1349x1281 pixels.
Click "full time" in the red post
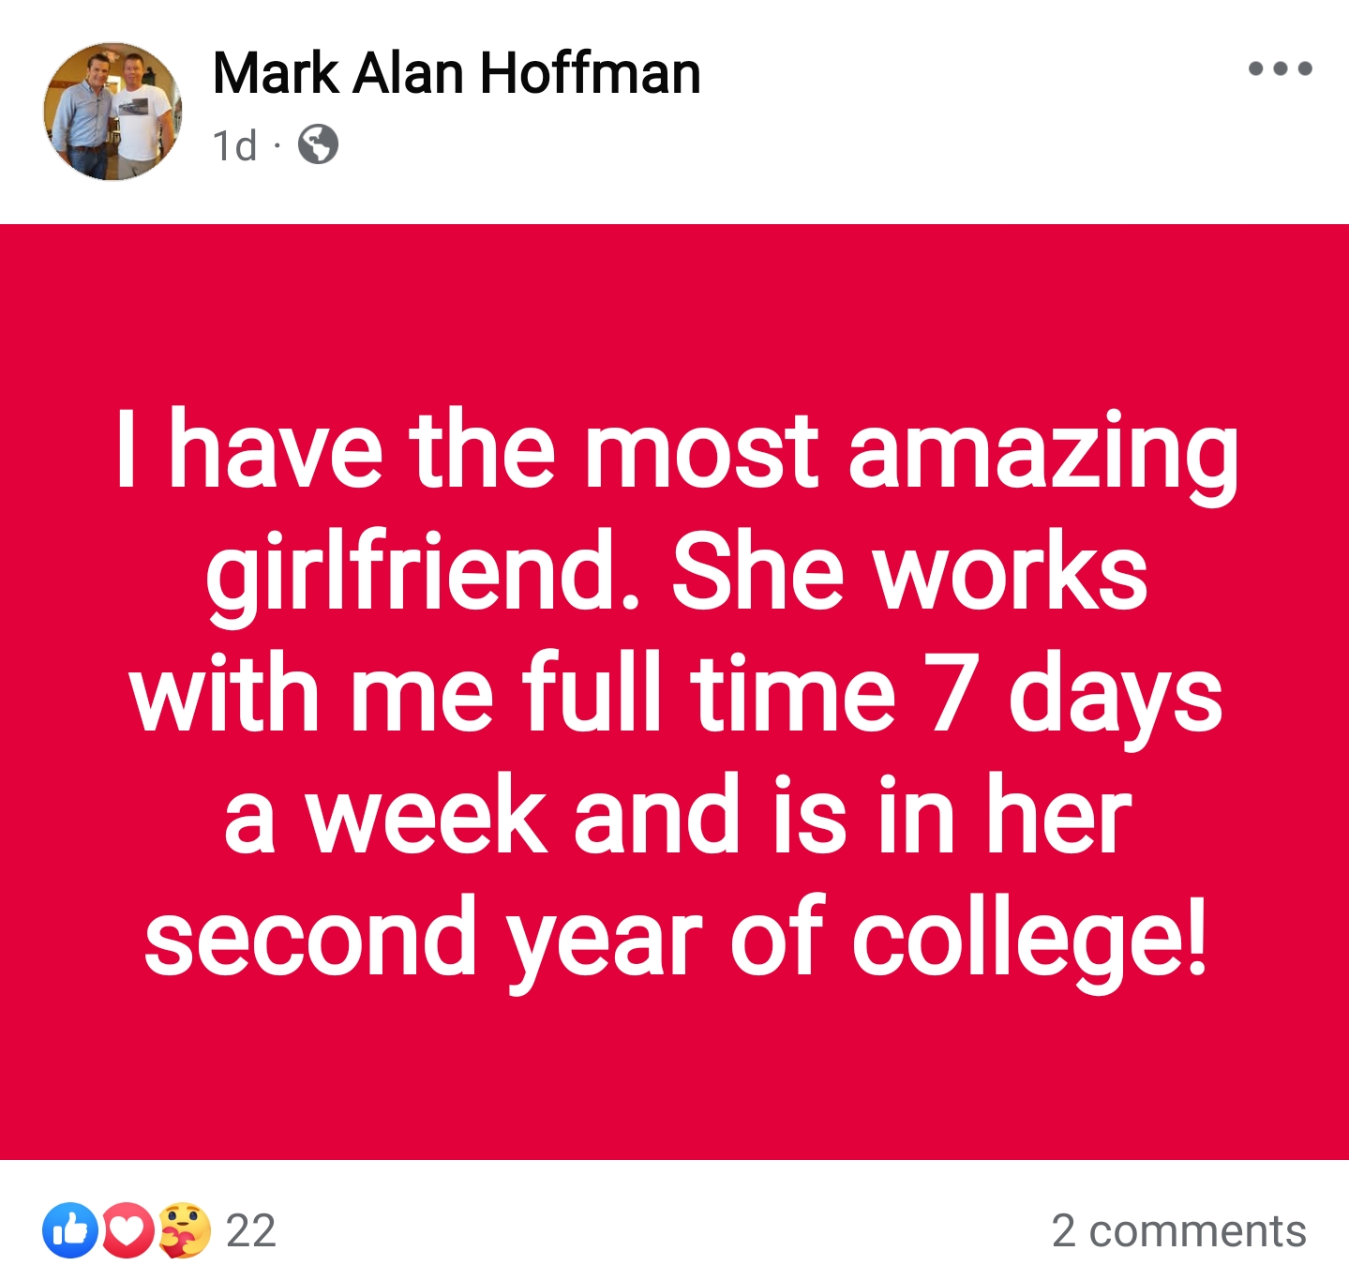[x=708, y=694]
